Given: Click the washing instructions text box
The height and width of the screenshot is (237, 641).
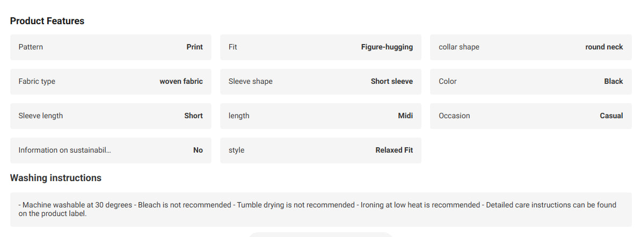Looking at the screenshot, I should (x=321, y=209).
